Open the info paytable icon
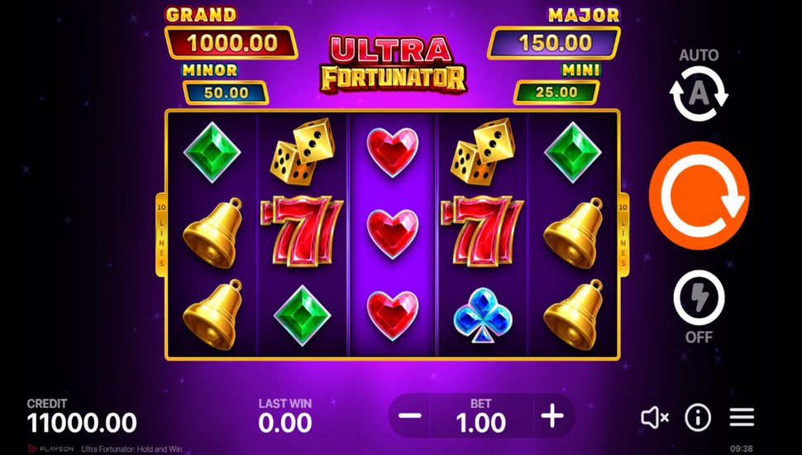Screen dimensions: 802x455 698,418
